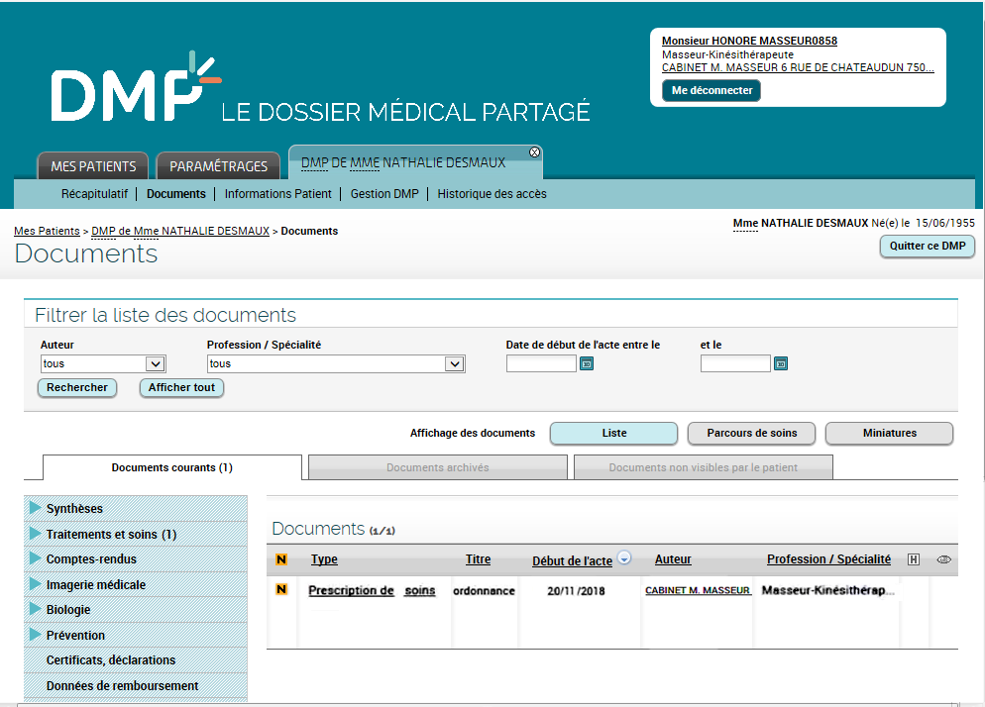985x707 pixels.
Task: Open the start date calendar picker
Action: [x=586, y=363]
